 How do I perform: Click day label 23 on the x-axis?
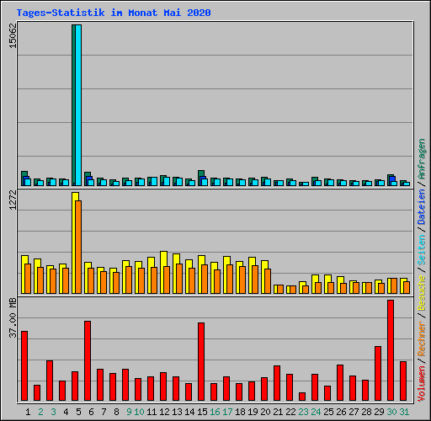[303, 412]
